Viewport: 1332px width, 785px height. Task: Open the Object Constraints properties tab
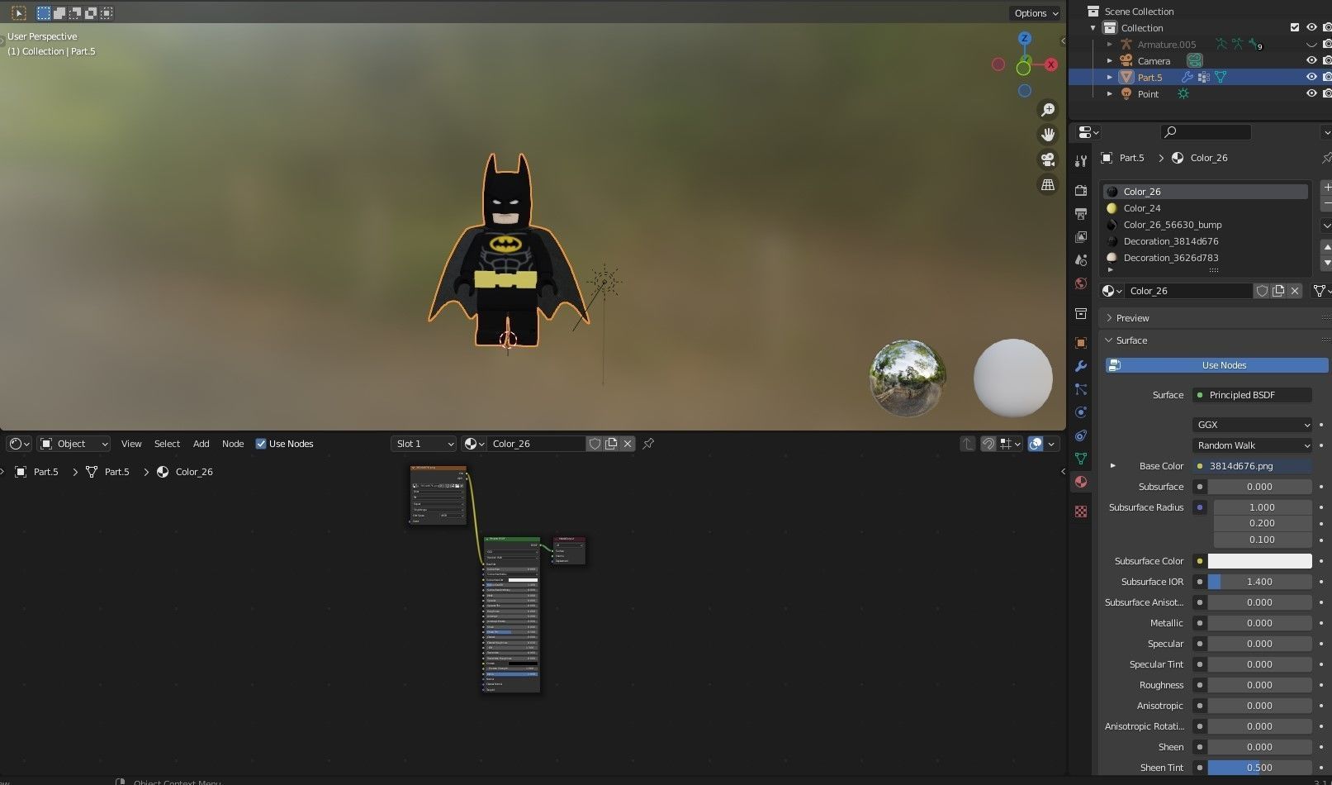1081,435
